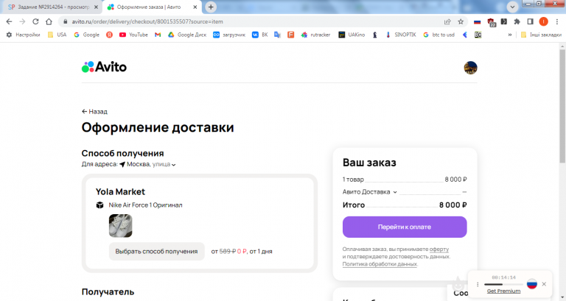The image size is (566, 301).
Task: Click the page scrollbar down arrow
Action: [x=562, y=298]
